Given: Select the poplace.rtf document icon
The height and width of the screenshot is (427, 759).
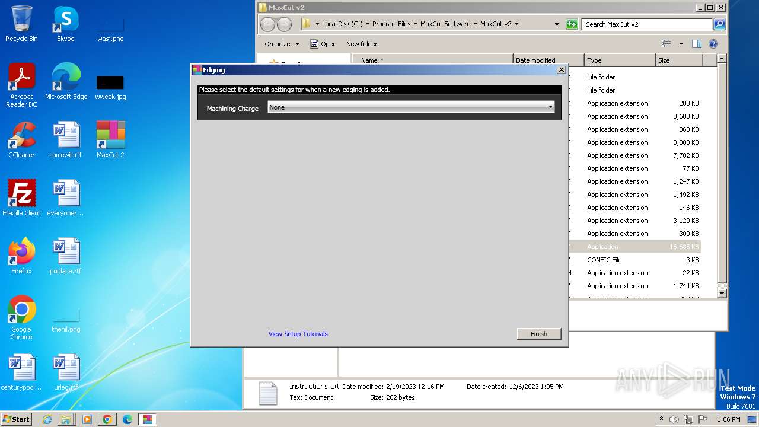Looking at the screenshot, I should click(x=66, y=256).
